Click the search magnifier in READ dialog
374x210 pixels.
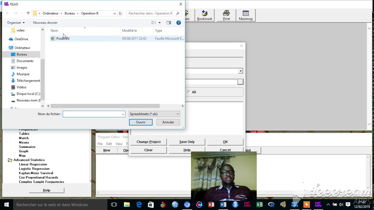click(x=177, y=13)
